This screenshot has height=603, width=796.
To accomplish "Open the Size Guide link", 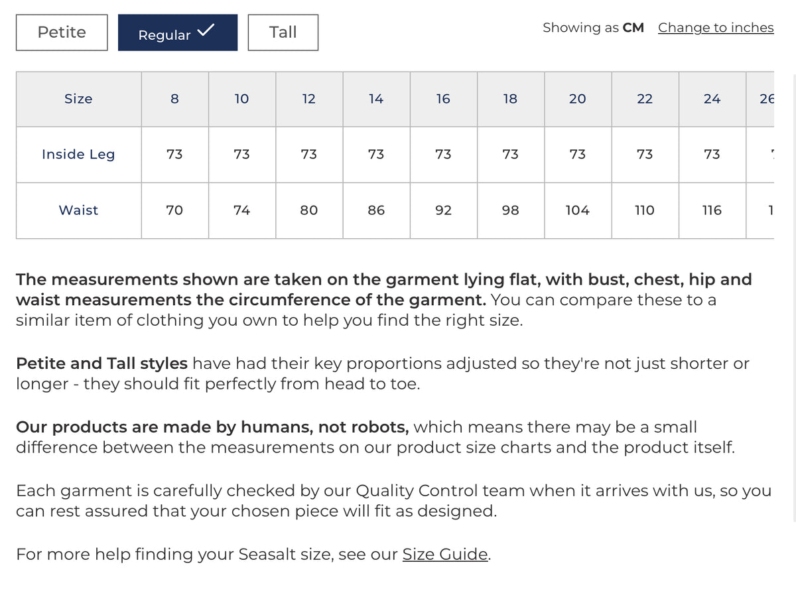I will point(445,555).
